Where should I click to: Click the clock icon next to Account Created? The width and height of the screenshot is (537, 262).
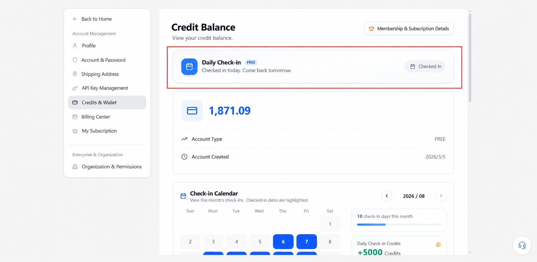click(x=184, y=157)
